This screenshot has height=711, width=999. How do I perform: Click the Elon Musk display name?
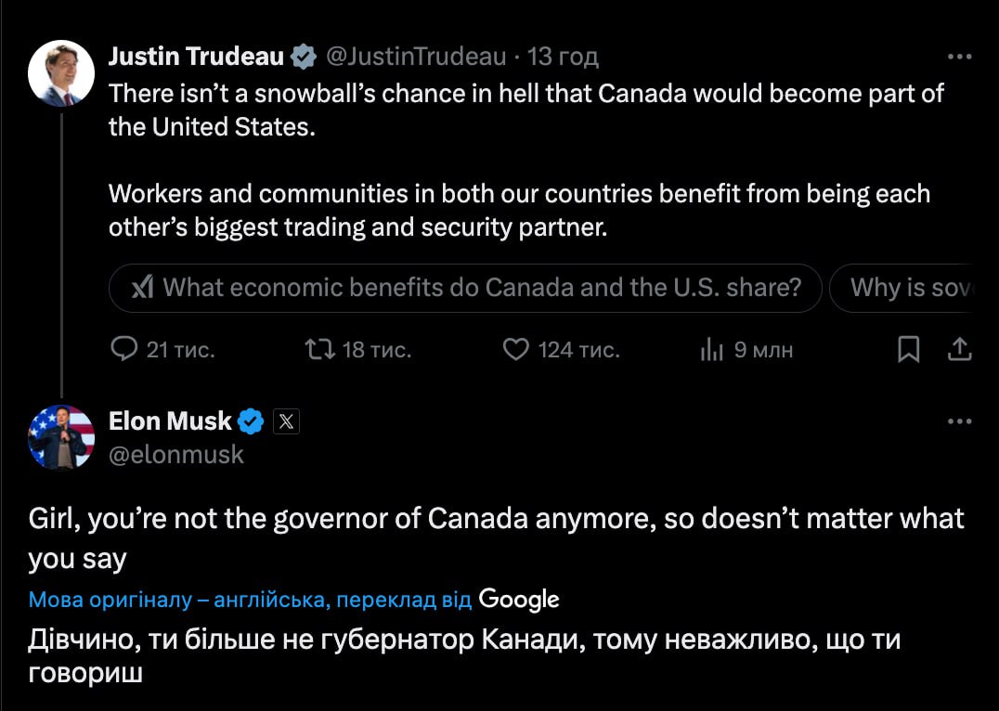[x=170, y=421]
